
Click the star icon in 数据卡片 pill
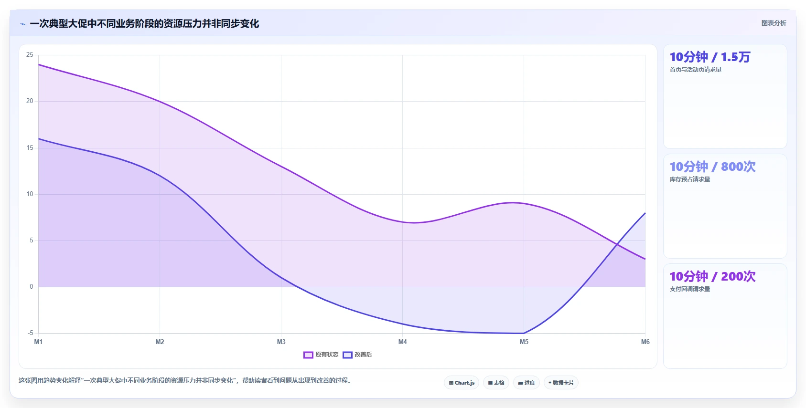(550, 383)
